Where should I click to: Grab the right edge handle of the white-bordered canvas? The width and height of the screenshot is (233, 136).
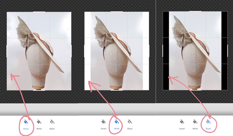149,51
